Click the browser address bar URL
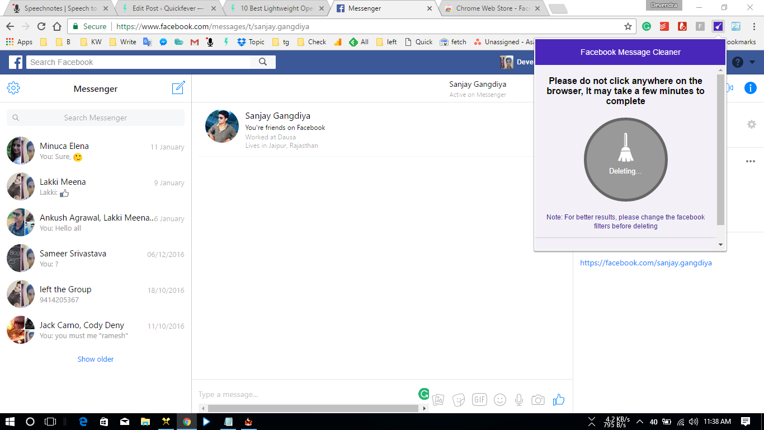The image size is (764, 430). (213, 26)
